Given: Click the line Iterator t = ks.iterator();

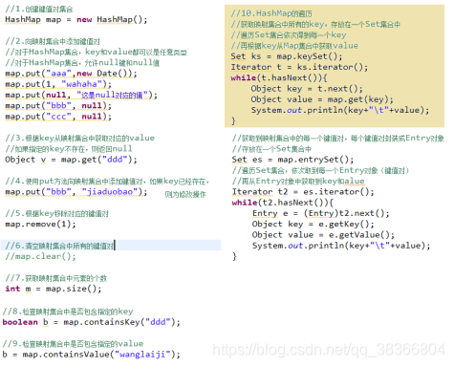Looking at the screenshot, I should pyautogui.click(x=299, y=67).
